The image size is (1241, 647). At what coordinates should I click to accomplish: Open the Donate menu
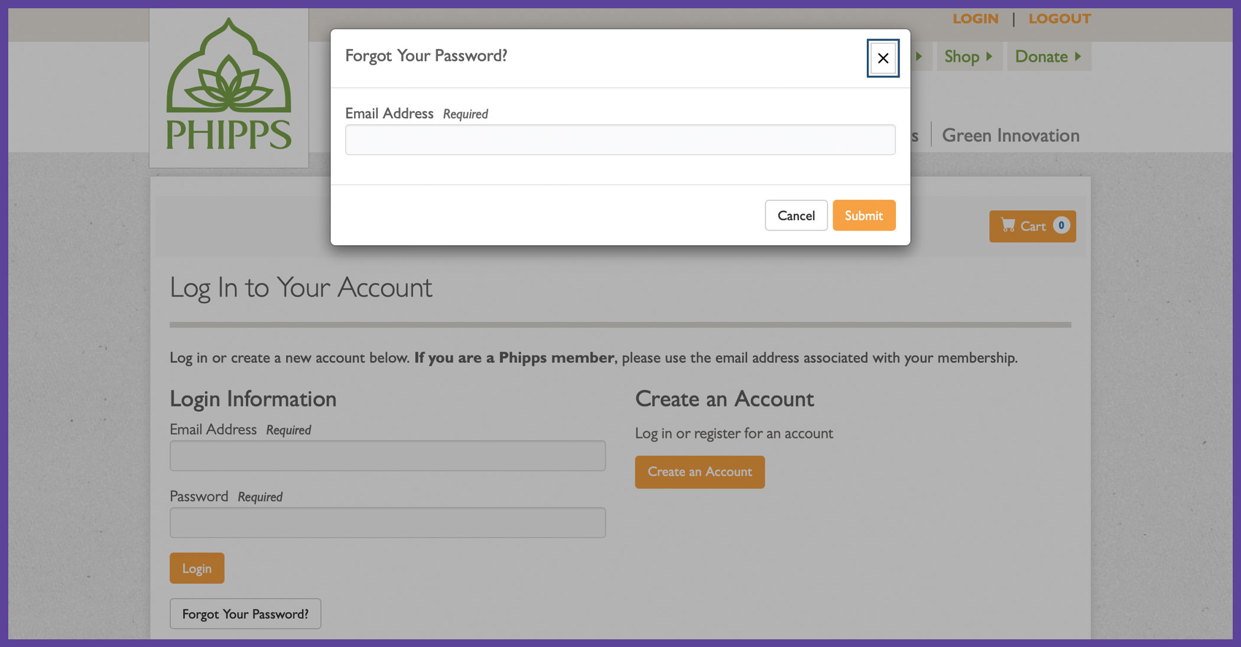coord(1041,56)
